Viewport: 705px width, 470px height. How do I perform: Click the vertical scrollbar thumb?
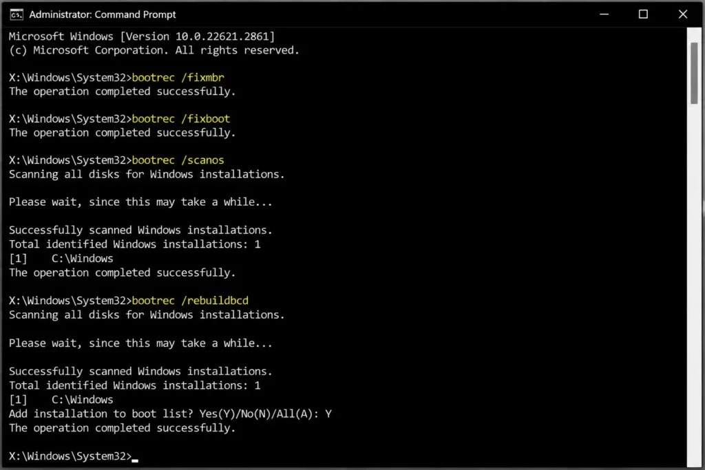coord(694,73)
